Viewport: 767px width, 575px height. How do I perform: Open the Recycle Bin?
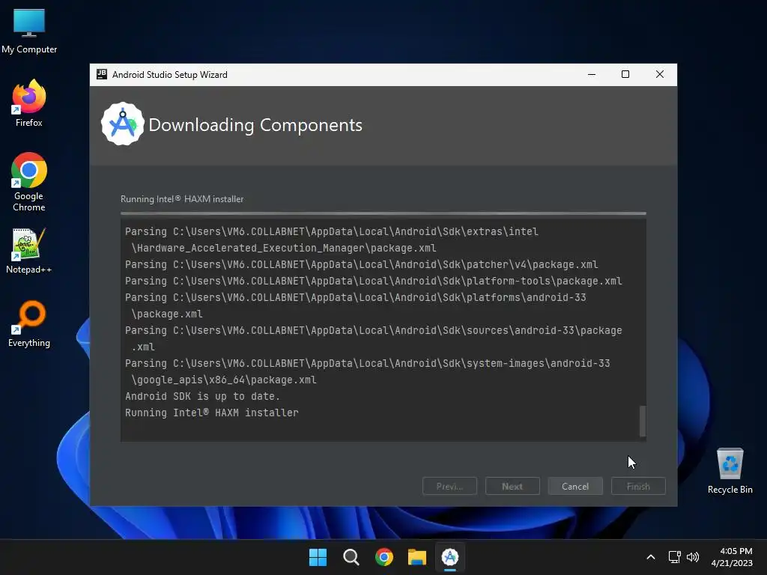click(730, 471)
